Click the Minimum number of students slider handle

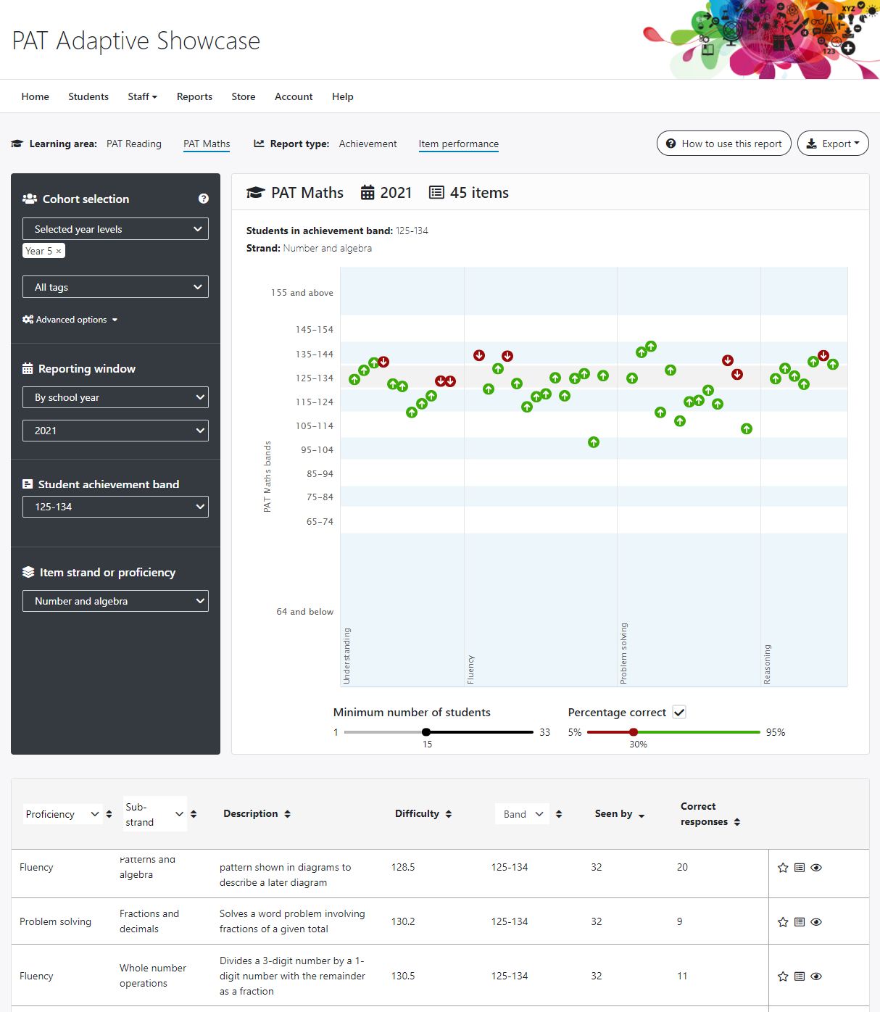coord(426,732)
